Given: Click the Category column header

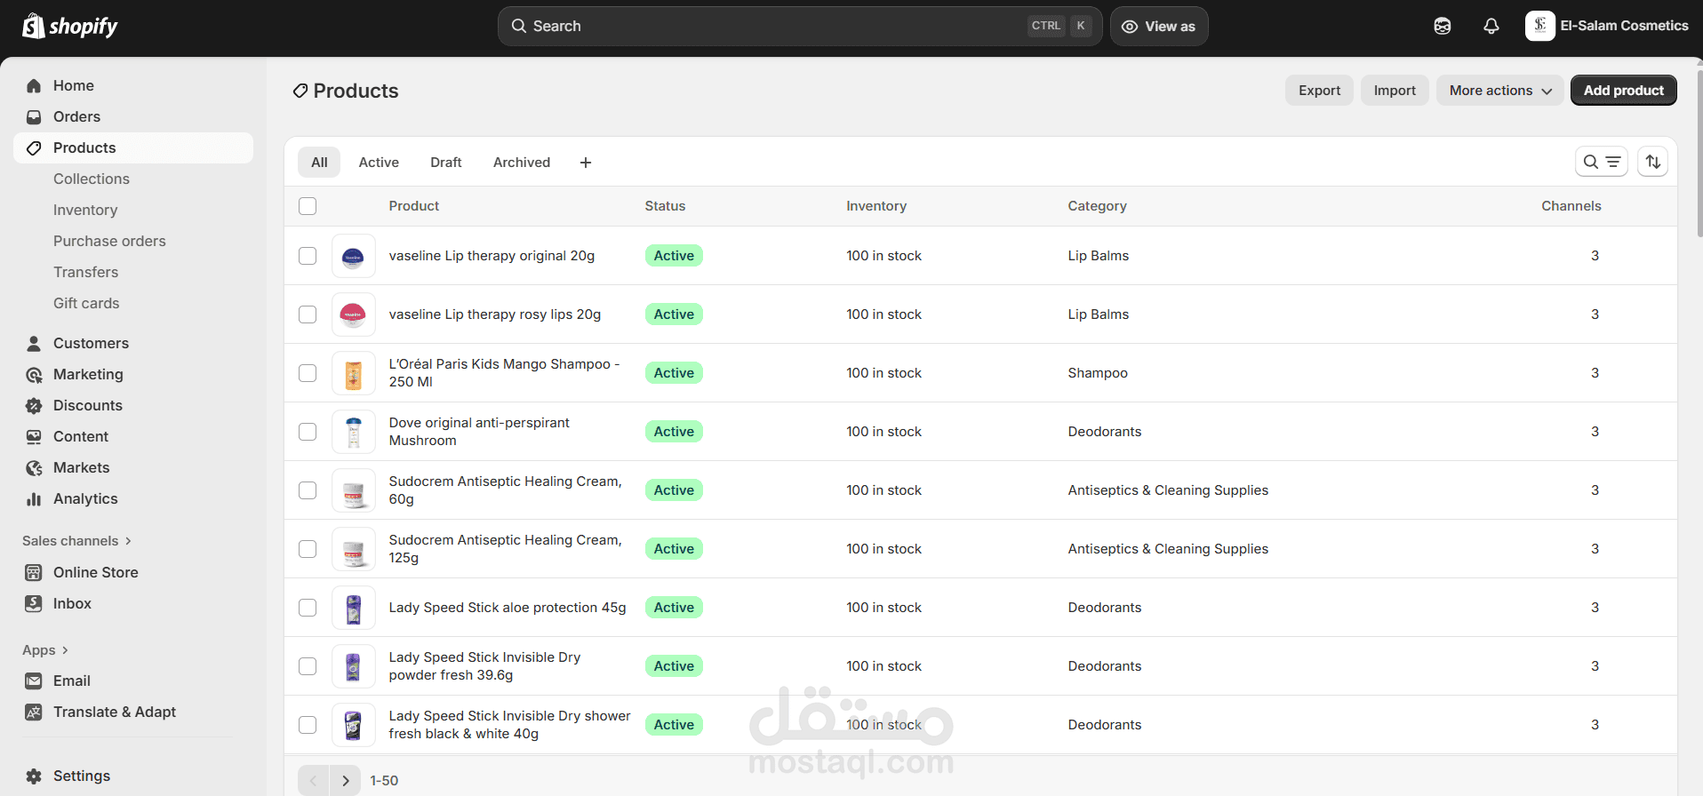Looking at the screenshot, I should (x=1097, y=206).
